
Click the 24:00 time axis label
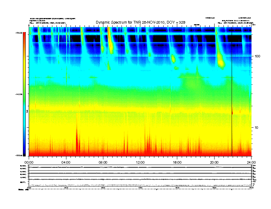(251, 163)
